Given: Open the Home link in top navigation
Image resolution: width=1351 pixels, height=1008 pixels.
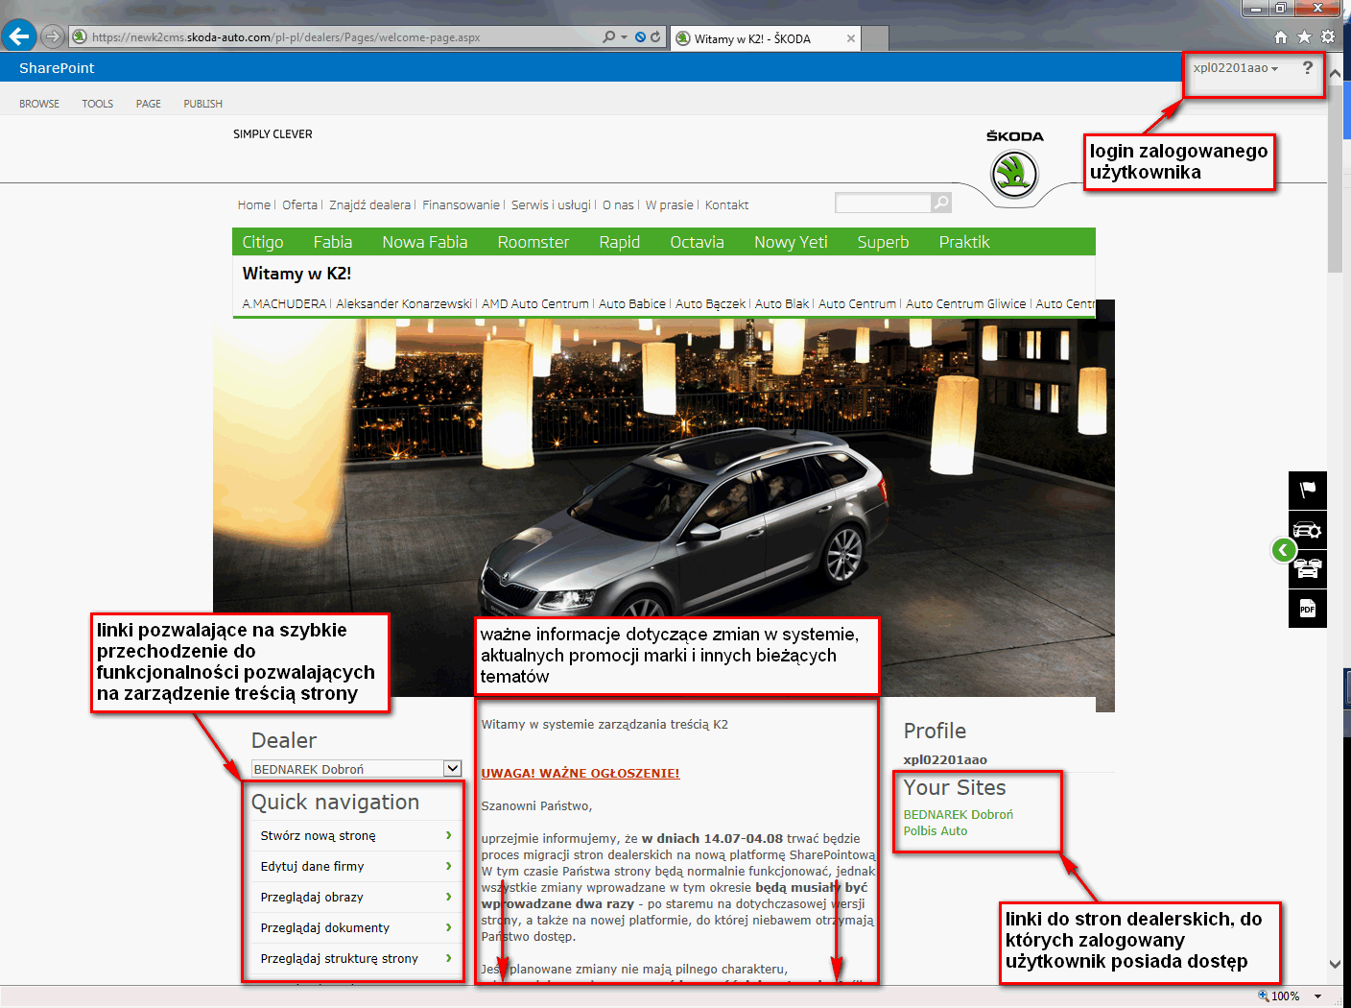Looking at the screenshot, I should [254, 205].
